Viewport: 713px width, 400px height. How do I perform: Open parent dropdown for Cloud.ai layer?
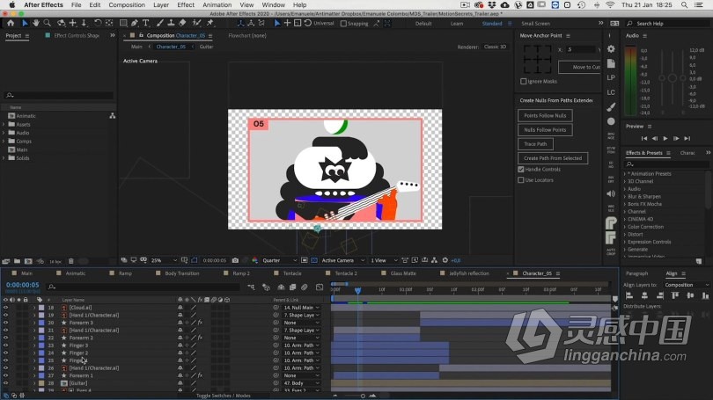pos(301,308)
